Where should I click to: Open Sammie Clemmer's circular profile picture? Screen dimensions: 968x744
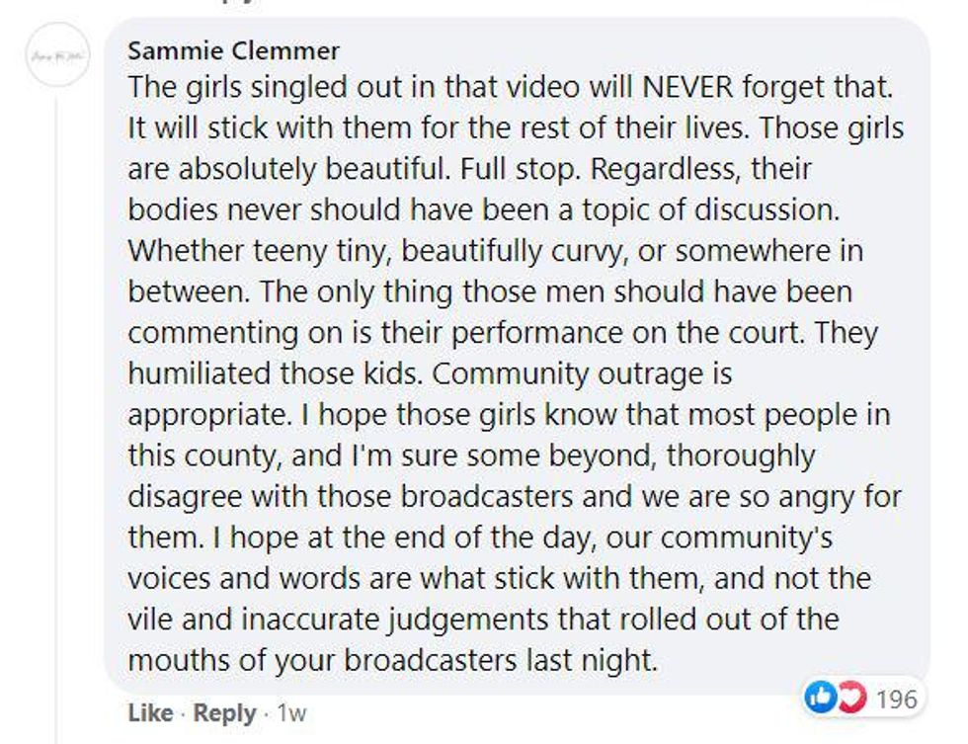(x=58, y=57)
